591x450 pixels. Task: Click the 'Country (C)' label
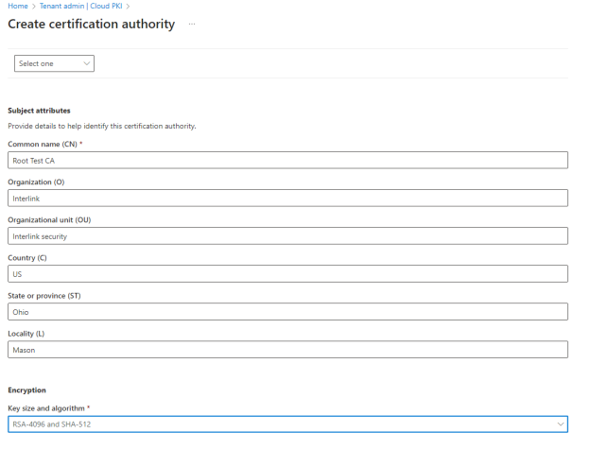[26, 257]
